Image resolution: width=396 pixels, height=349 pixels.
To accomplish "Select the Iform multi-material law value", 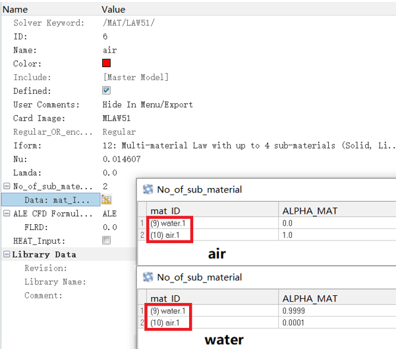I will [249, 146].
